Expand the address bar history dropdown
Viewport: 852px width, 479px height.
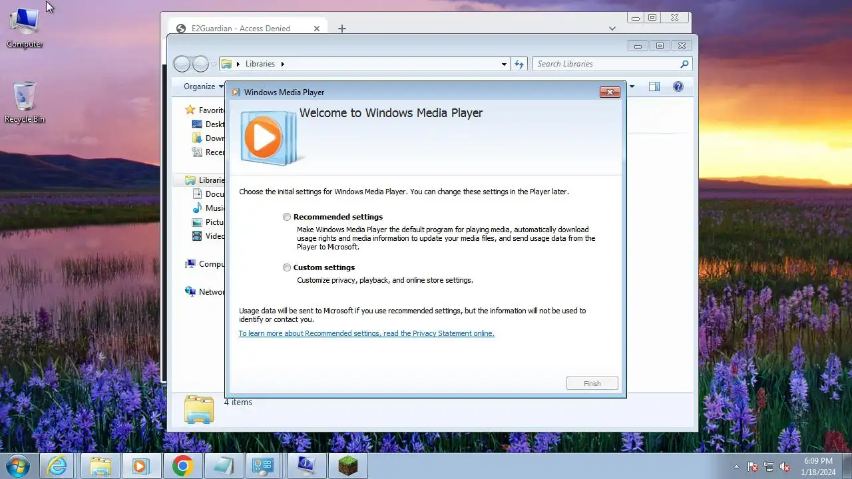504,64
